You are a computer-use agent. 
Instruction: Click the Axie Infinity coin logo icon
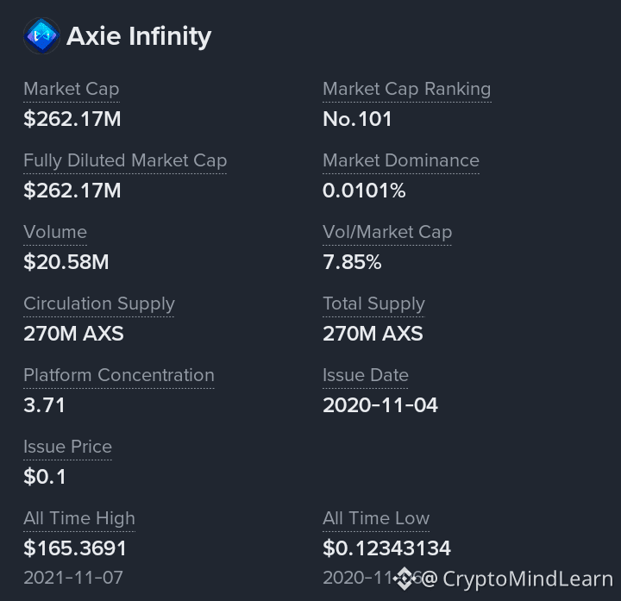(41, 35)
